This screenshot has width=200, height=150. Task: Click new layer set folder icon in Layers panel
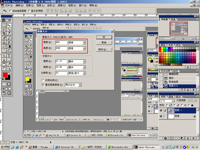(176, 138)
